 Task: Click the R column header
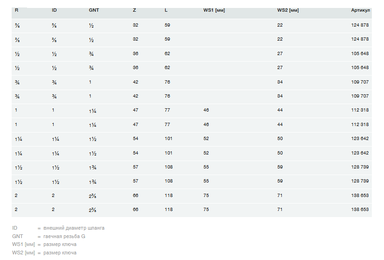[x=17, y=10]
